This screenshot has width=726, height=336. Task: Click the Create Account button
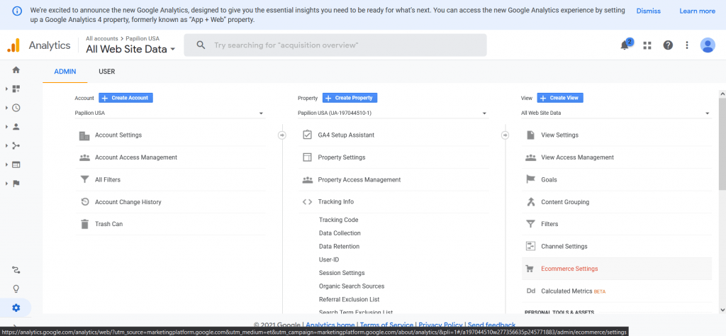[x=126, y=98]
